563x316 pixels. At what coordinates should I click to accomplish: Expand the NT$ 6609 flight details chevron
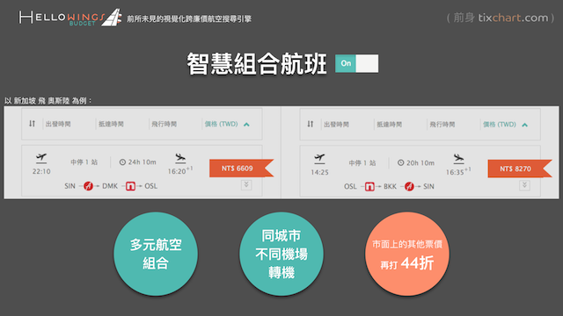point(246,185)
